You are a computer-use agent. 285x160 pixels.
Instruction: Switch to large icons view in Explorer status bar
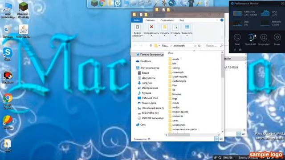click(x=221, y=139)
